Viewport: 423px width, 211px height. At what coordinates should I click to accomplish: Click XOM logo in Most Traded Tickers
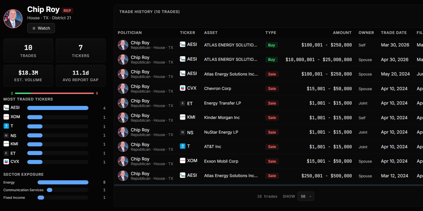(x=6, y=117)
